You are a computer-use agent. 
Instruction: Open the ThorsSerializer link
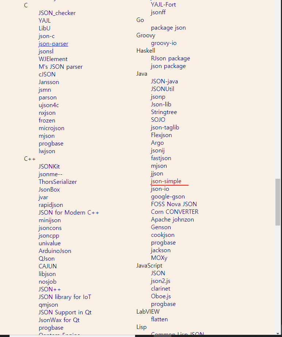tap(58, 182)
